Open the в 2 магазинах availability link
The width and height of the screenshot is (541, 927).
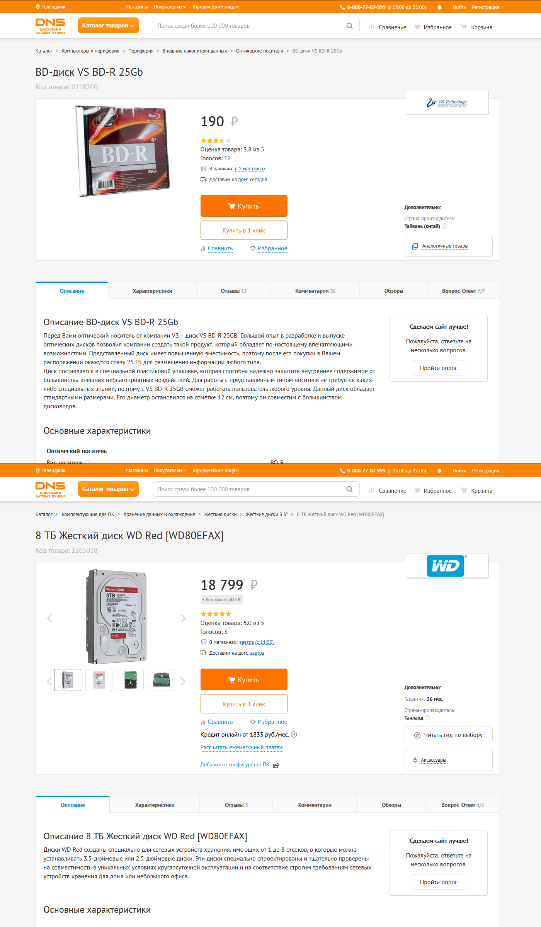point(250,169)
